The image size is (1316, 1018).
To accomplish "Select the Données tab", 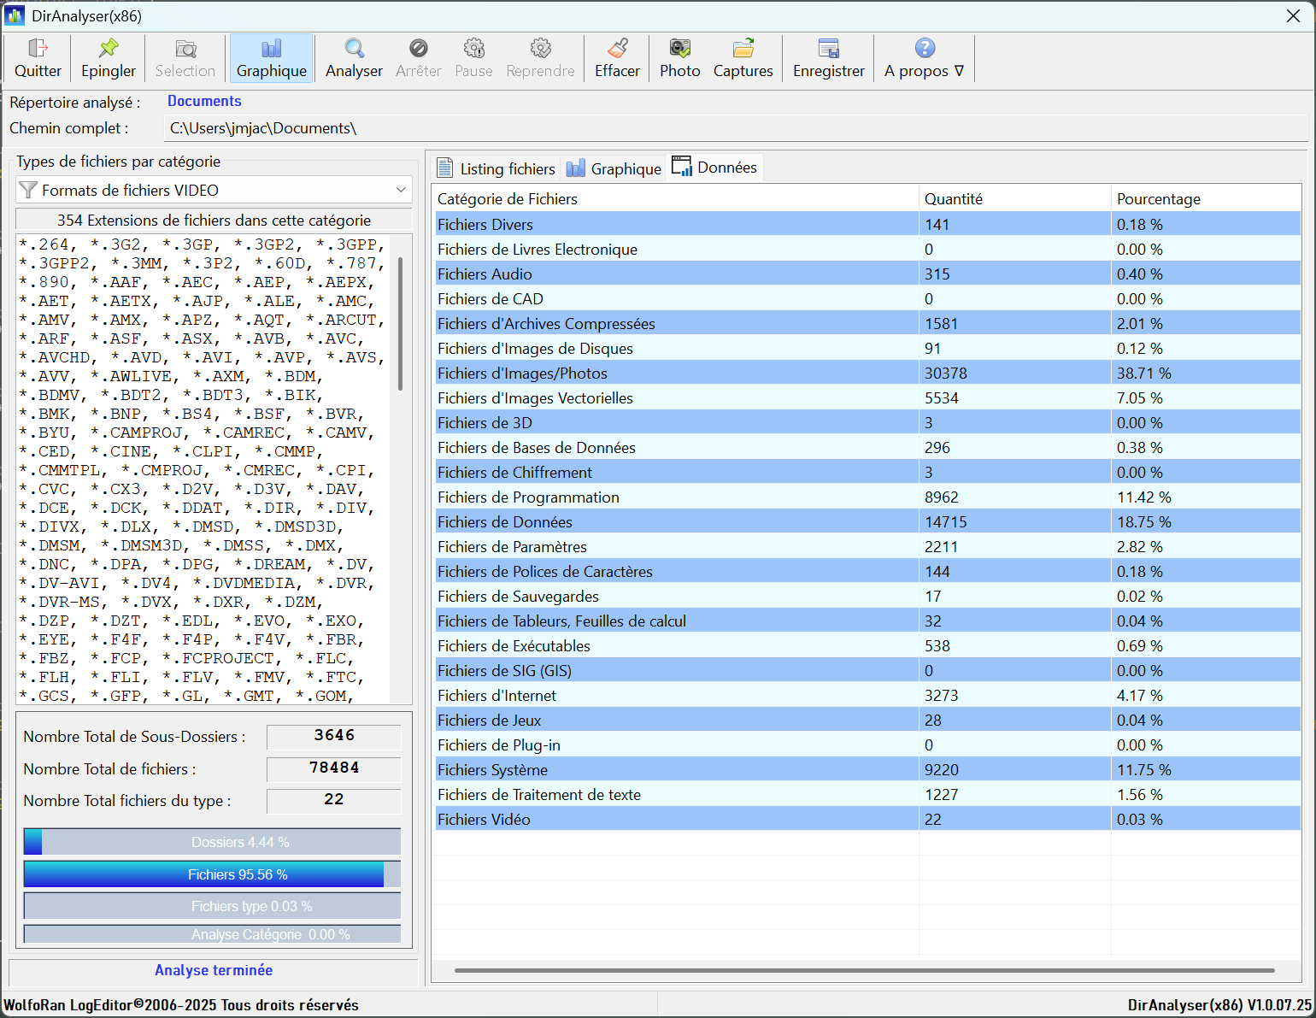I will [715, 168].
